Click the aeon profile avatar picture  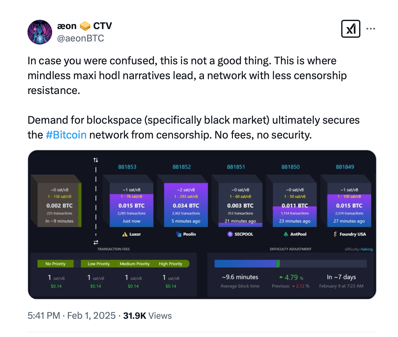[x=40, y=32]
